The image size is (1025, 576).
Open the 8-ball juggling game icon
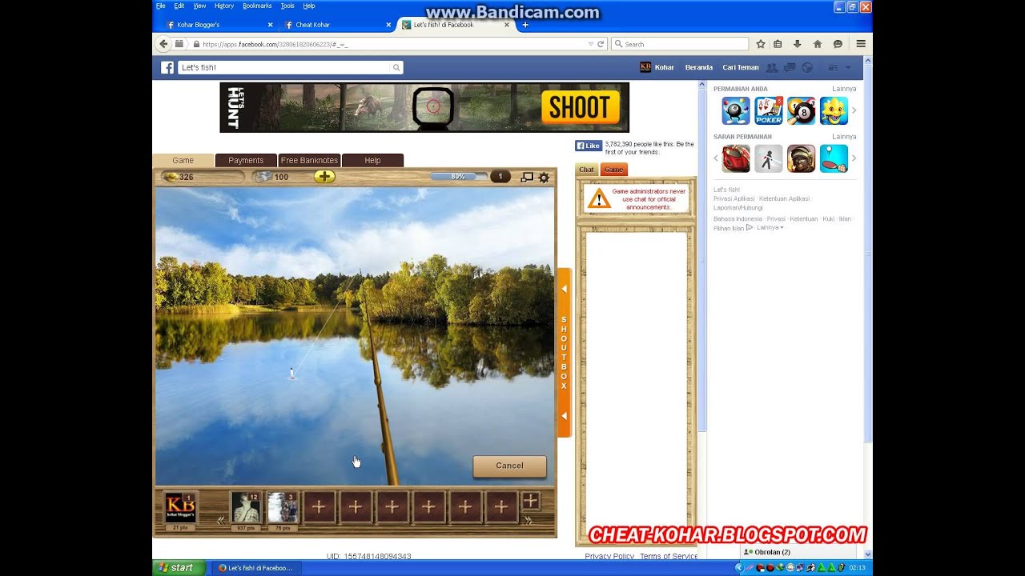(736, 111)
